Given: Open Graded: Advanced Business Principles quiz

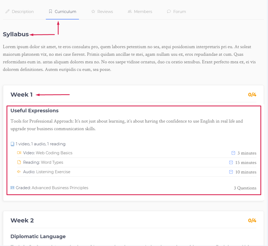Looking at the screenshot, I should pos(52,188).
